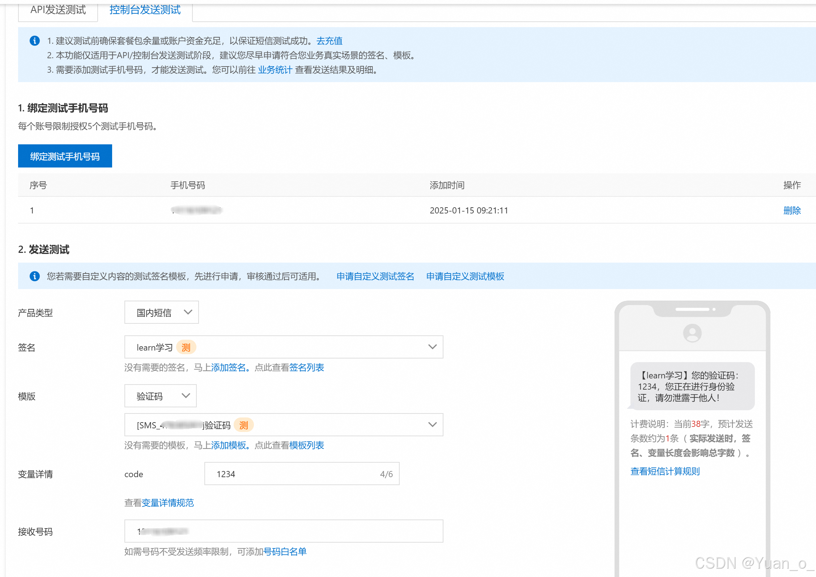Click the 接收号码 input field
Screen dimensions: 816x577
point(284,531)
